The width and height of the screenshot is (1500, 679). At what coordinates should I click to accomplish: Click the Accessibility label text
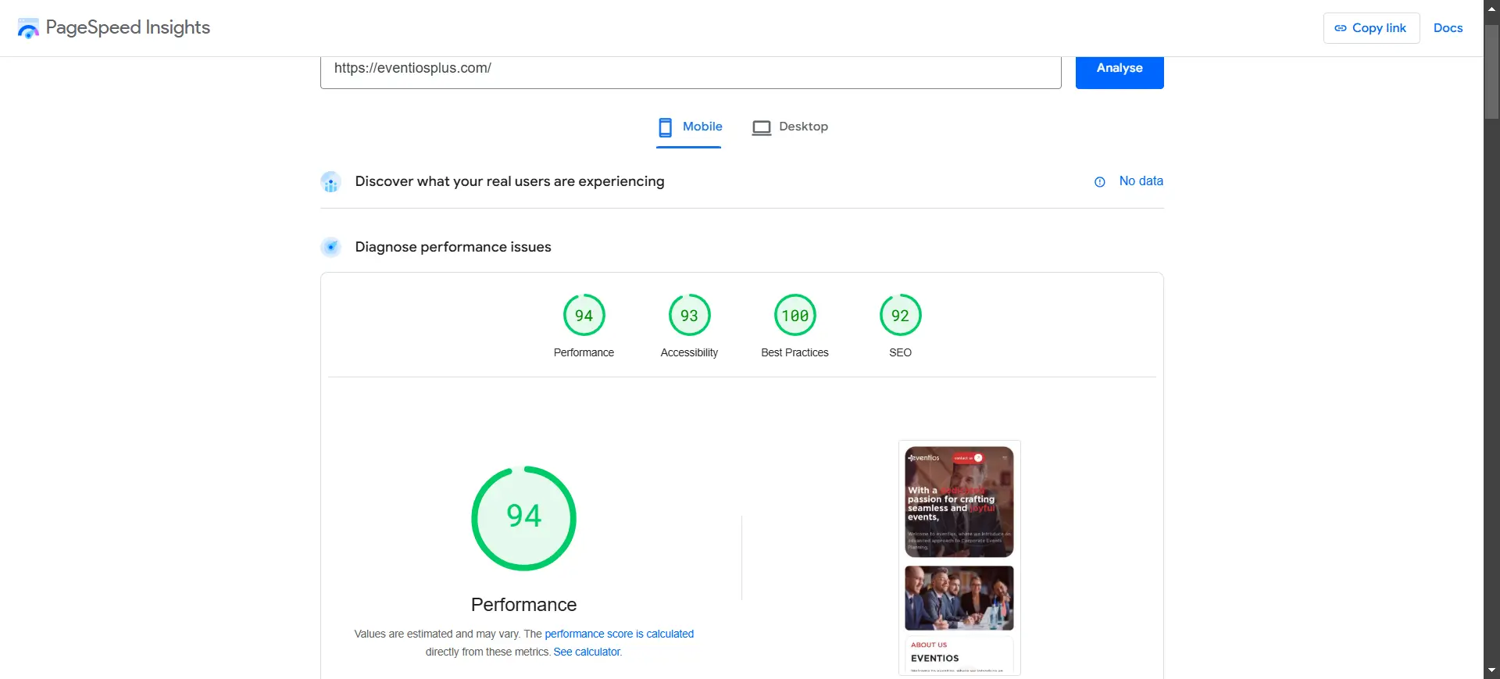click(x=689, y=352)
